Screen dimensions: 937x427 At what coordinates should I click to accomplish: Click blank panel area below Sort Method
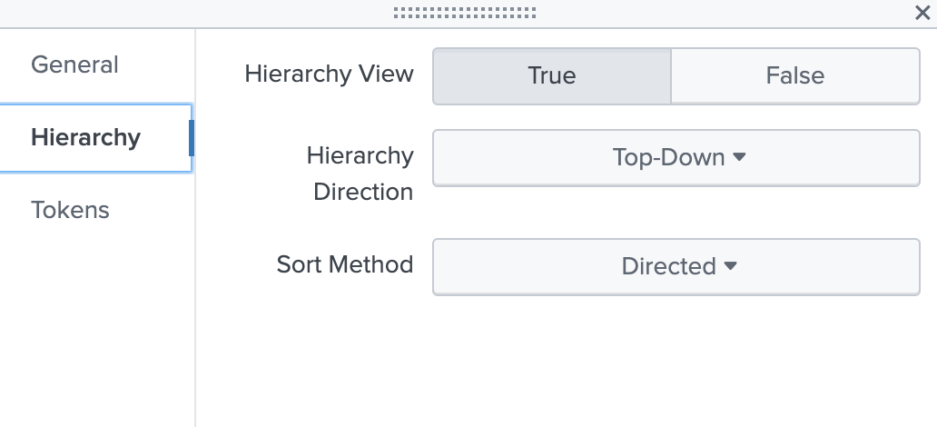tap(563, 363)
